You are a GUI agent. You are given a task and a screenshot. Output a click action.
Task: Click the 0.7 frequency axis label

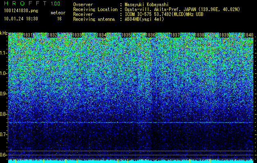(3, 134)
